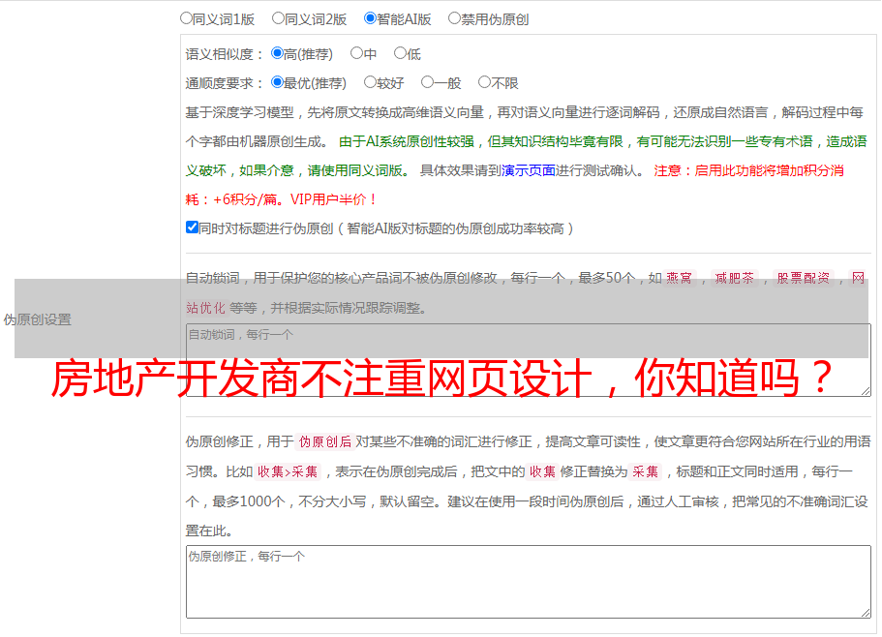
Task: Click into the 自动锁词 textarea
Action: pyautogui.click(x=529, y=360)
